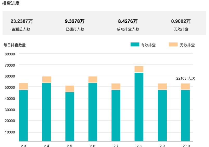
Task: Click the teal 有效排查 legend color swatch
Action: point(135,44)
